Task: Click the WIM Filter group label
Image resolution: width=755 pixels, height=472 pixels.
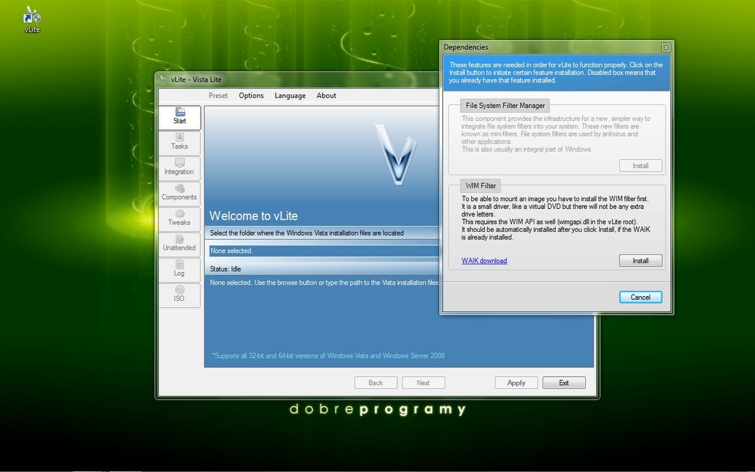Action: point(481,186)
